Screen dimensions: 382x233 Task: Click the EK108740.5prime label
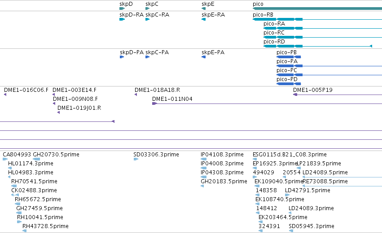click(x=280, y=199)
